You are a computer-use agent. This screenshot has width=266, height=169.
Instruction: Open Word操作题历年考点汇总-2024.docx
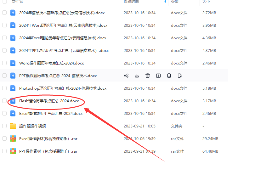52,63
